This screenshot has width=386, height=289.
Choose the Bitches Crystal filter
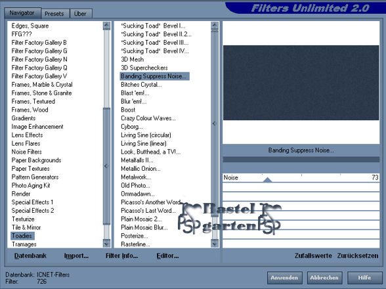[x=141, y=85]
